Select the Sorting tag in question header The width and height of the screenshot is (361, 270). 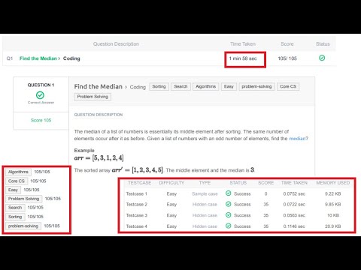click(159, 86)
